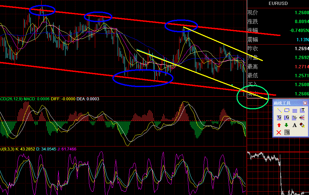
Task: Click the 开盘 open price value 1.2692
Action: click(x=302, y=57)
